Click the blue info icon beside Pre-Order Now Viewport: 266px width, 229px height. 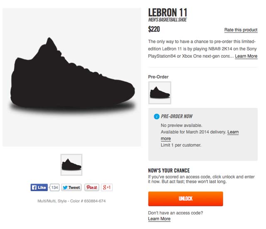(156, 116)
